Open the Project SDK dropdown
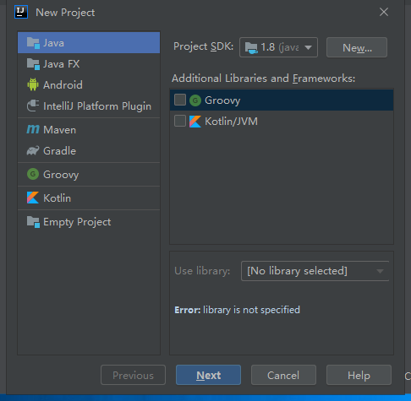 278,47
